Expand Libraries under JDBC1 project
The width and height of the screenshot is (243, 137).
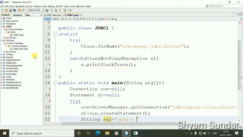click(4, 38)
